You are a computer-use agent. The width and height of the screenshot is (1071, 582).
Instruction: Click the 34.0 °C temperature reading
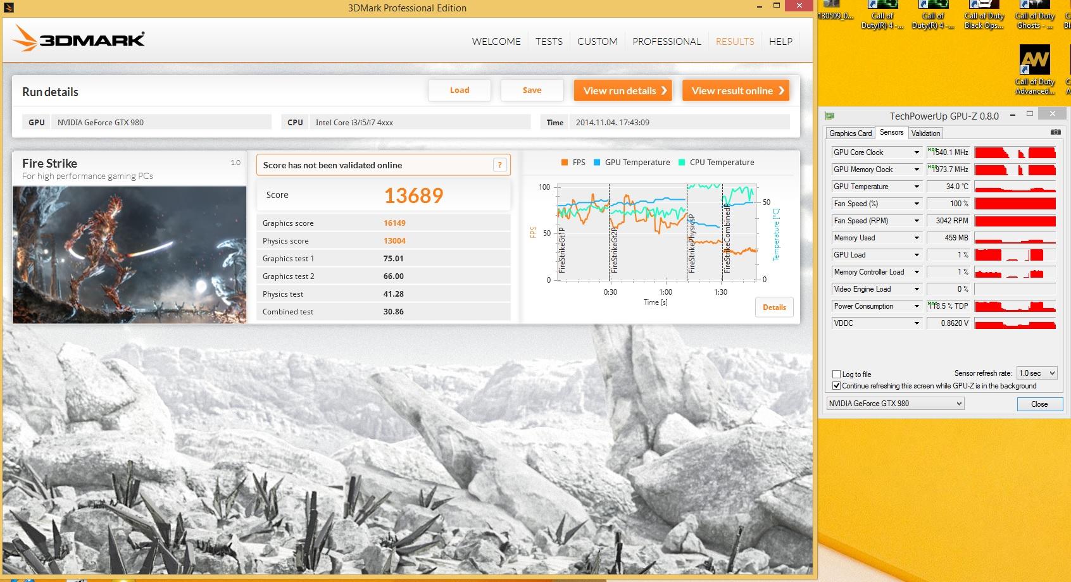click(x=948, y=187)
